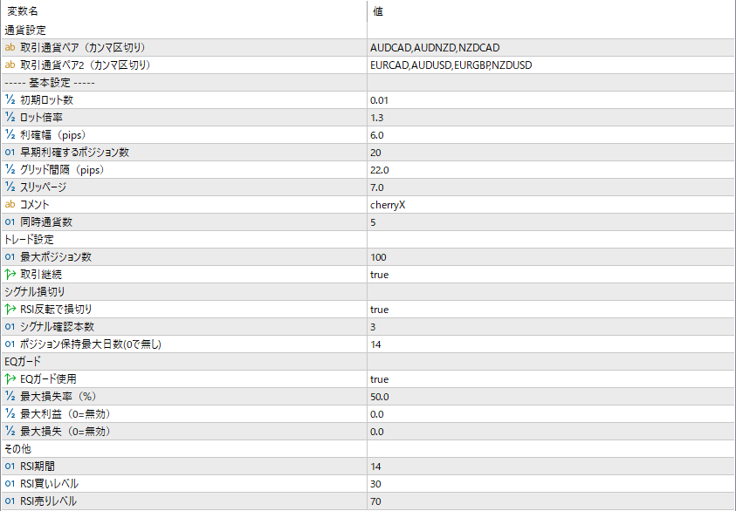Viewport: 736px width, 511px height.
Task: Click the boolean icon beside RSI反転で損切り
Action: 10,309
